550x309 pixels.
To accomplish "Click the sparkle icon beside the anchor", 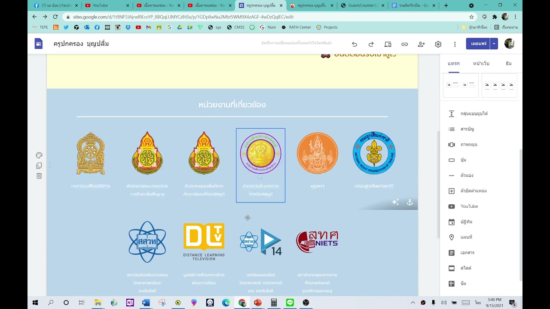I will click(395, 202).
